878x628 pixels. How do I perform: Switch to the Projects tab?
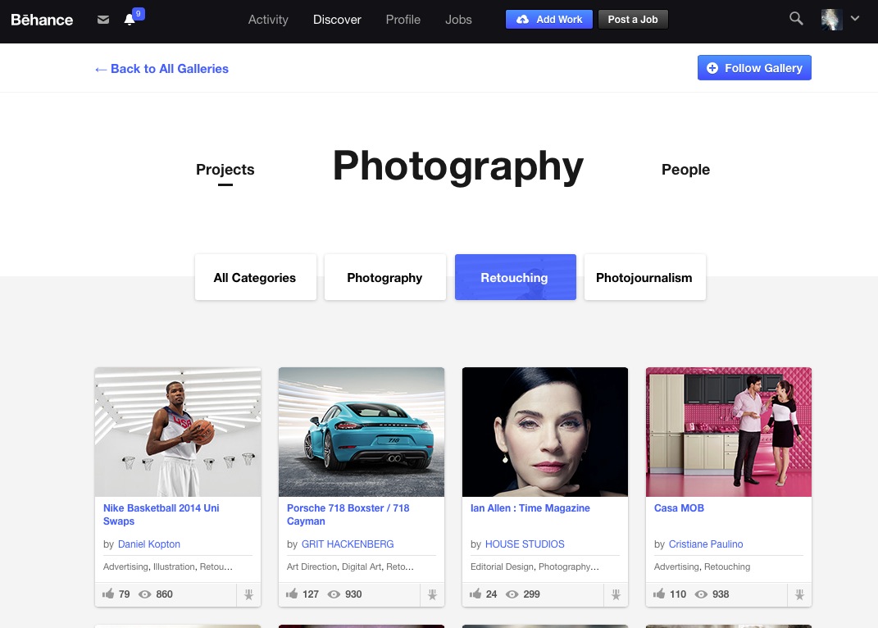tap(225, 170)
